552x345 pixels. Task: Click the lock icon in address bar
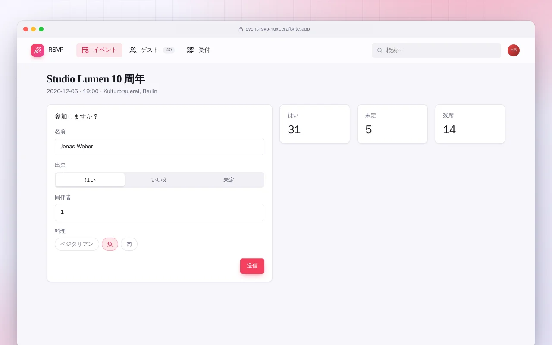coord(241,29)
